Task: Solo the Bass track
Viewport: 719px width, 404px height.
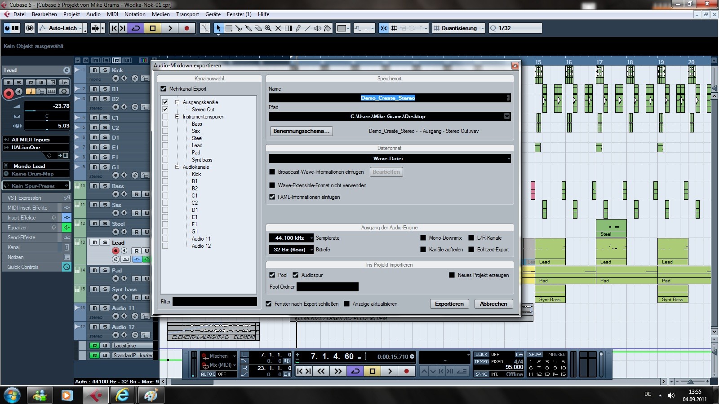Action: 105,186
